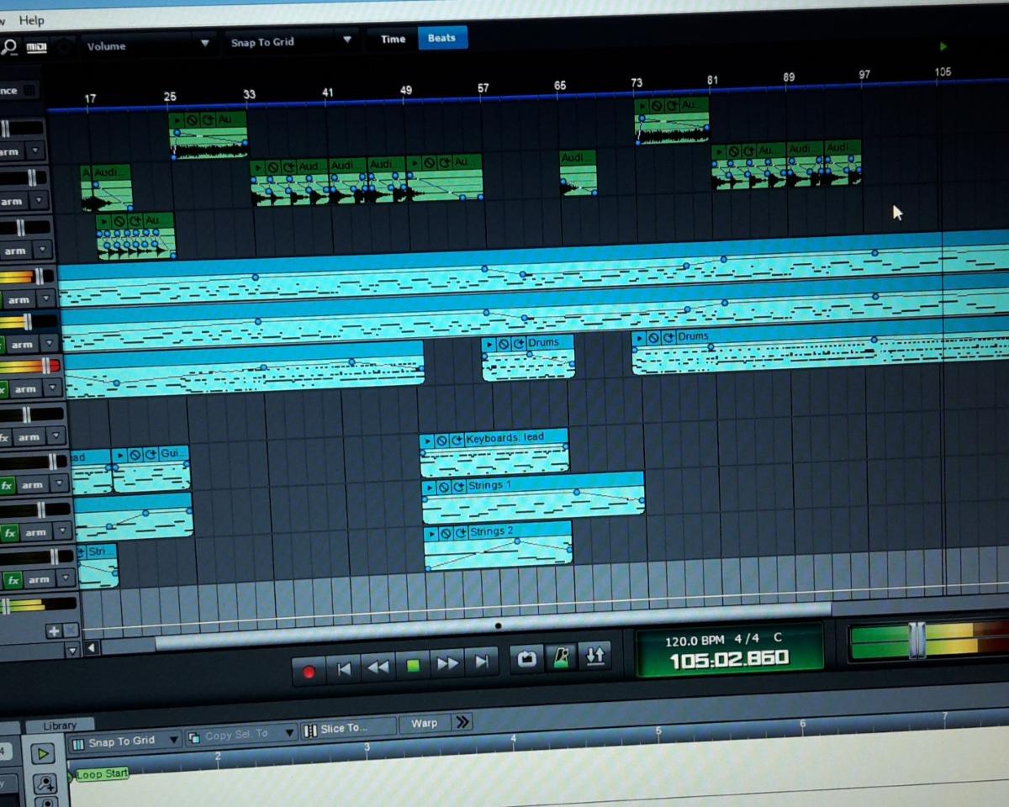
Task: Click the magnifier zoom icon at top left
Action: coord(9,47)
